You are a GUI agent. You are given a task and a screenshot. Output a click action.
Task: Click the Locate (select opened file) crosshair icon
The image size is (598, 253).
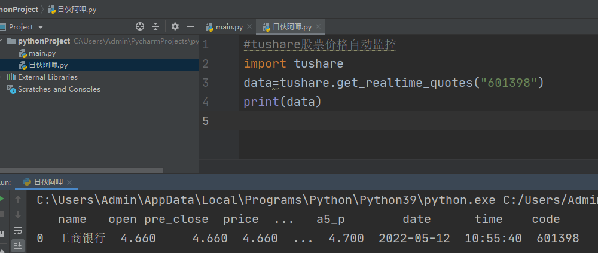[140, 26]
